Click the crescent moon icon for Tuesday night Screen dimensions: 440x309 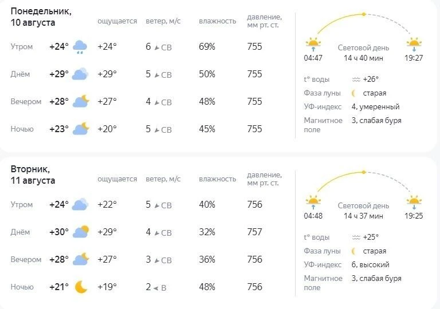pos(81,287)
